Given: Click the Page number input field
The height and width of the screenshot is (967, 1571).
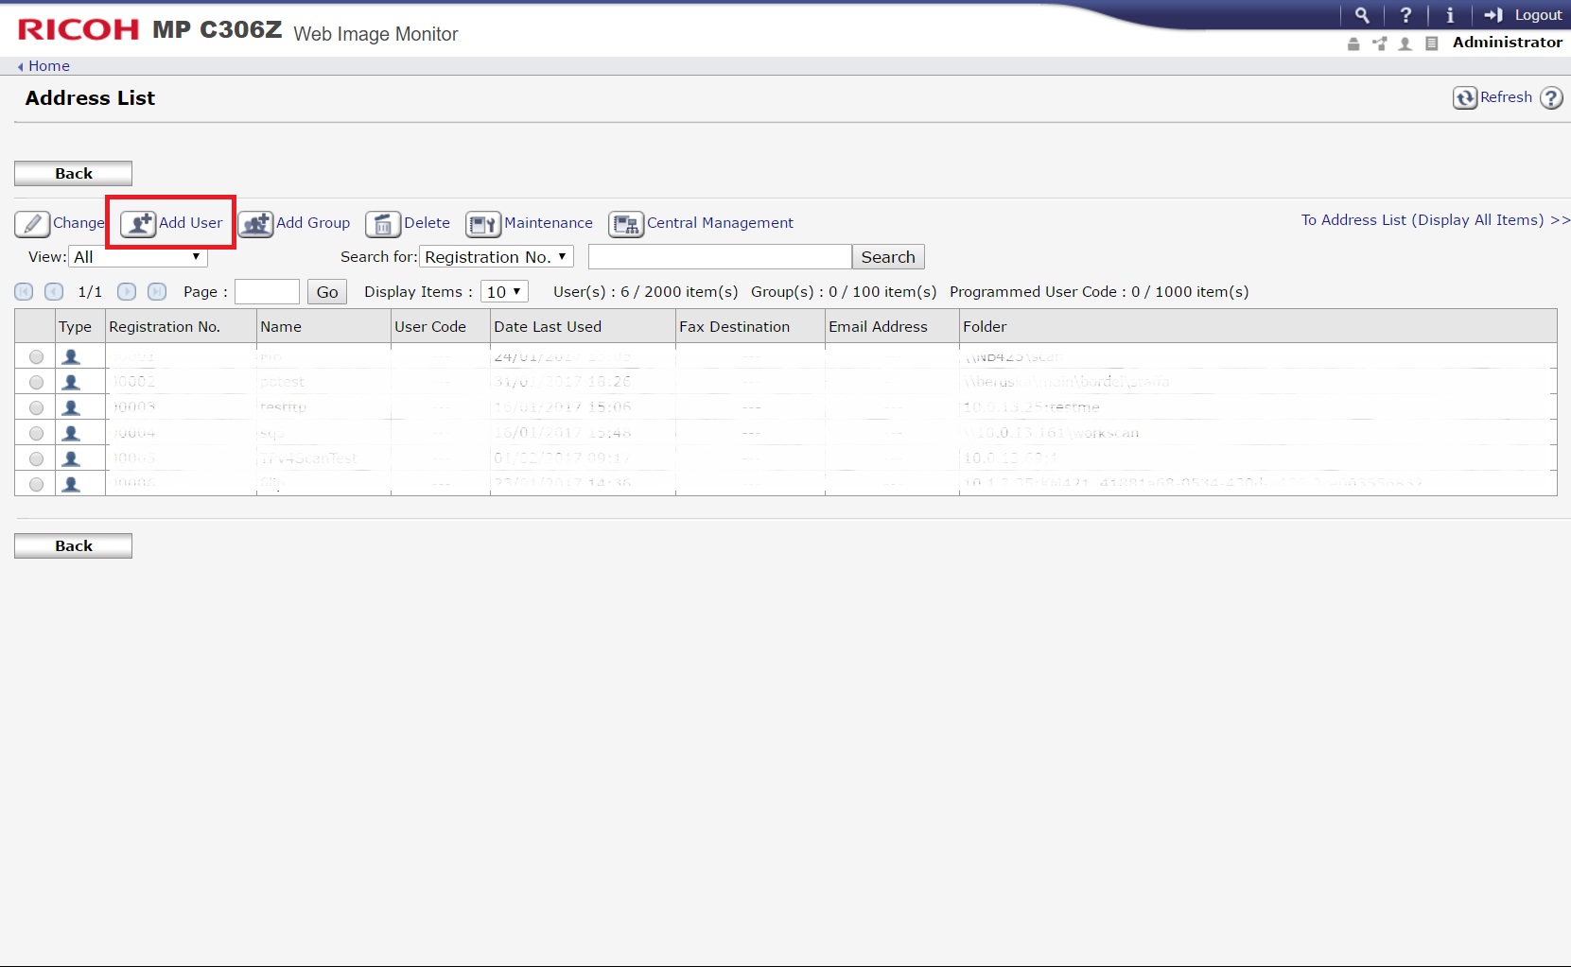Looking at the screenshot, I should [267, 292].
